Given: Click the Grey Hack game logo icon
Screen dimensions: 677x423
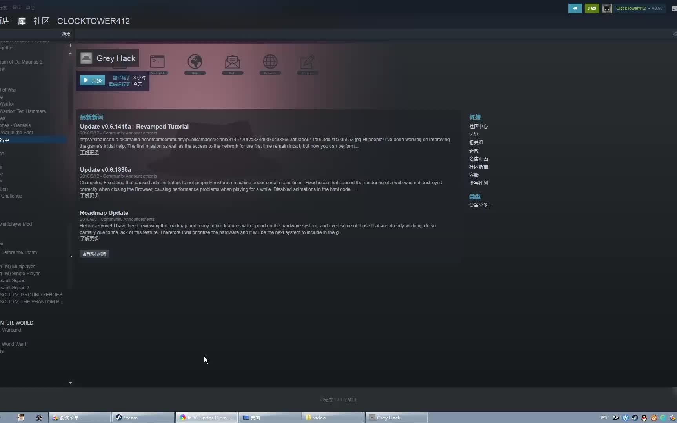Looking at the screenshot, I should coord(86,58).
